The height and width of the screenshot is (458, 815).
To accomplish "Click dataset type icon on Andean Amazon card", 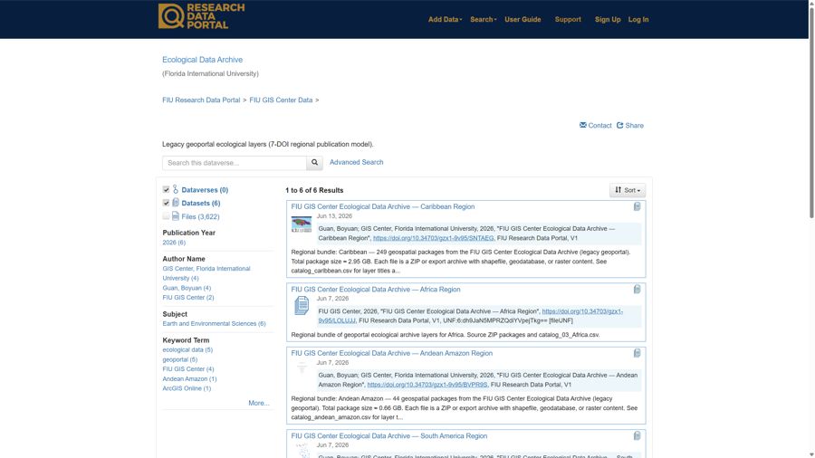I will 637,353.
